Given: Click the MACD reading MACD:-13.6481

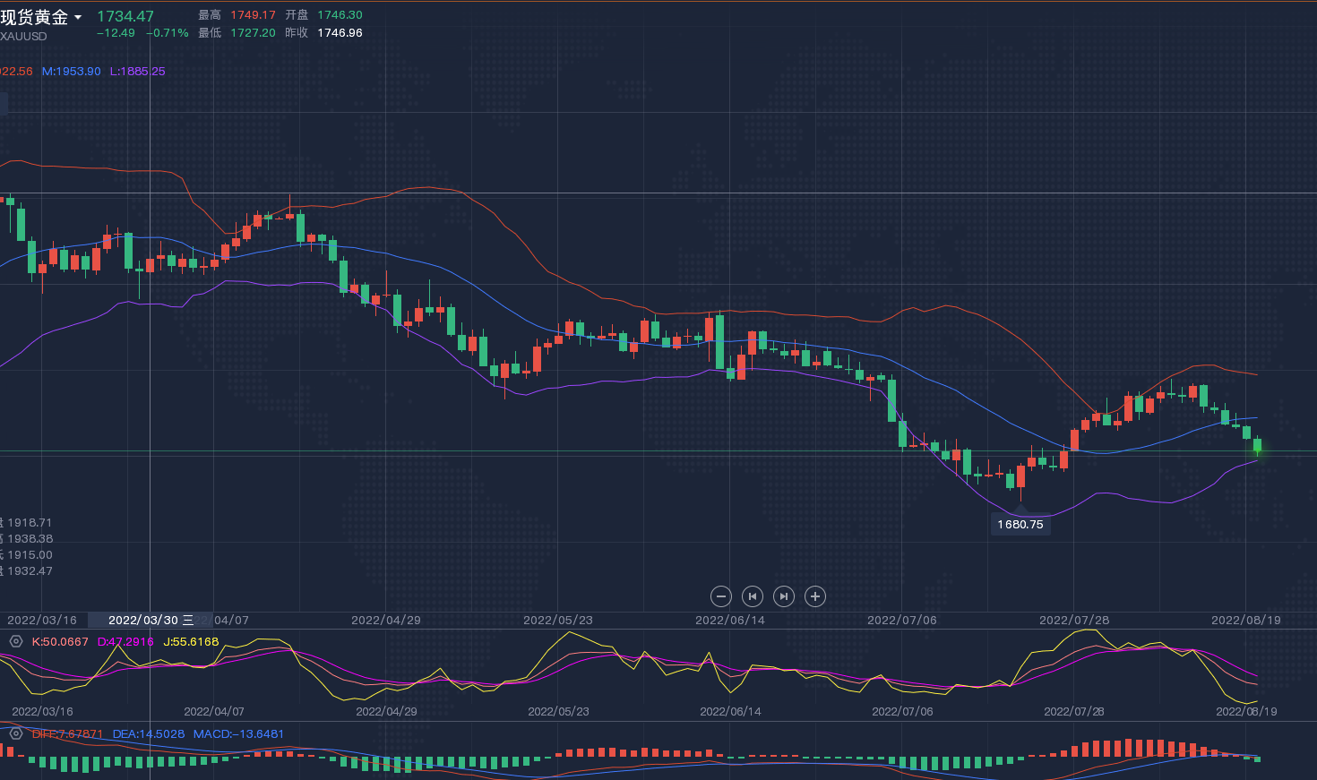Looking at the screenshot, I should [238, 734].
